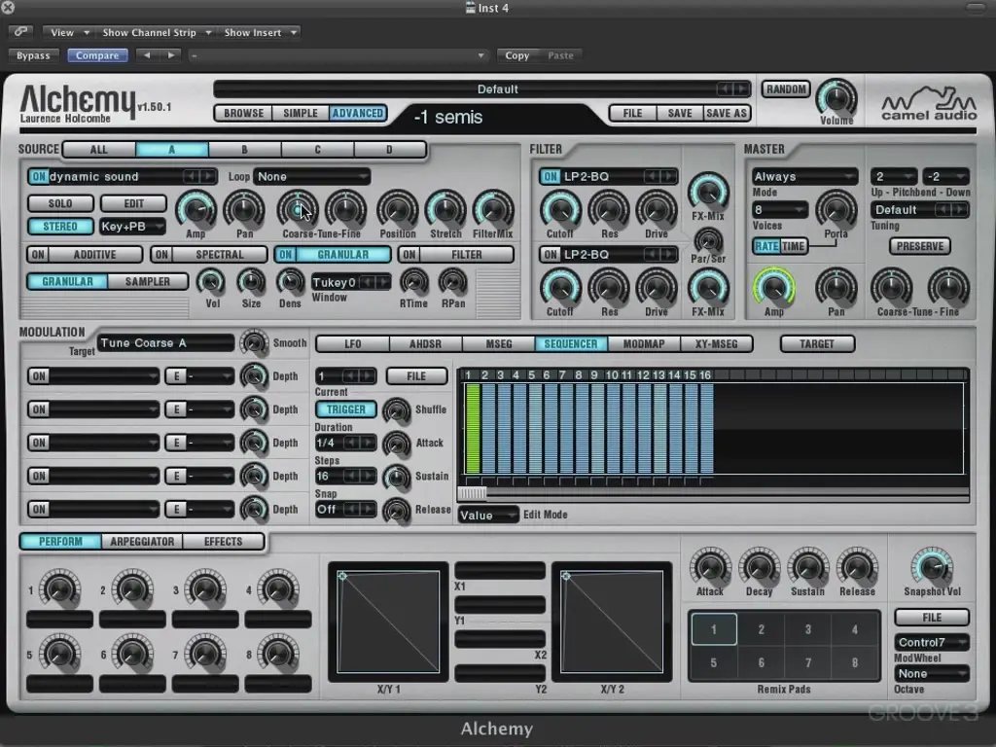Select Remix Pad 1
The image size is (996, 747).
(714, 629)
